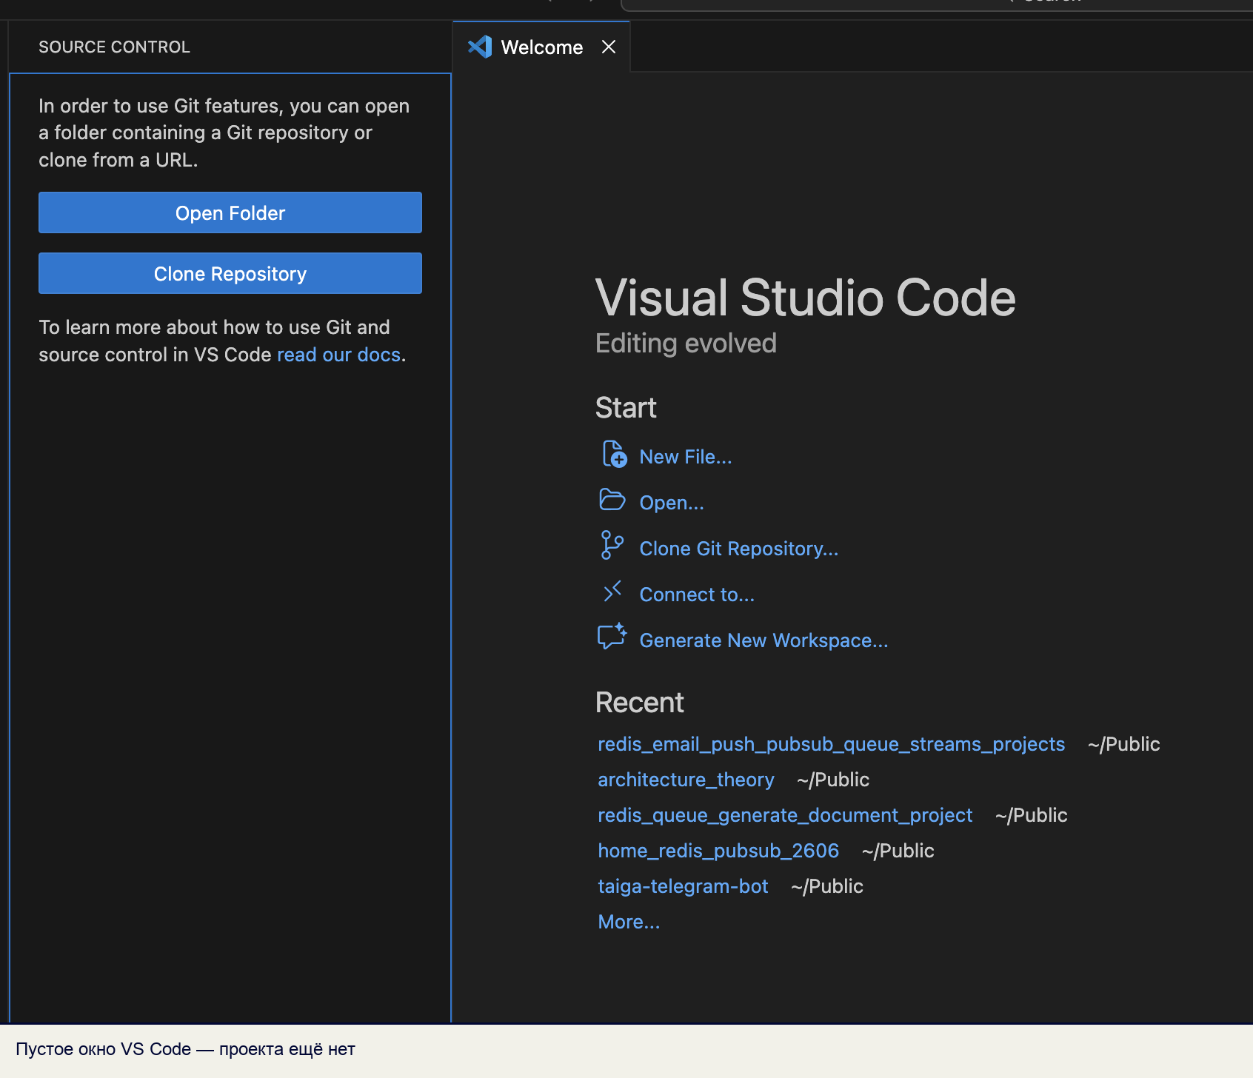Click the 'Start' section heading
The image size is (1253, 1078).
626,408
